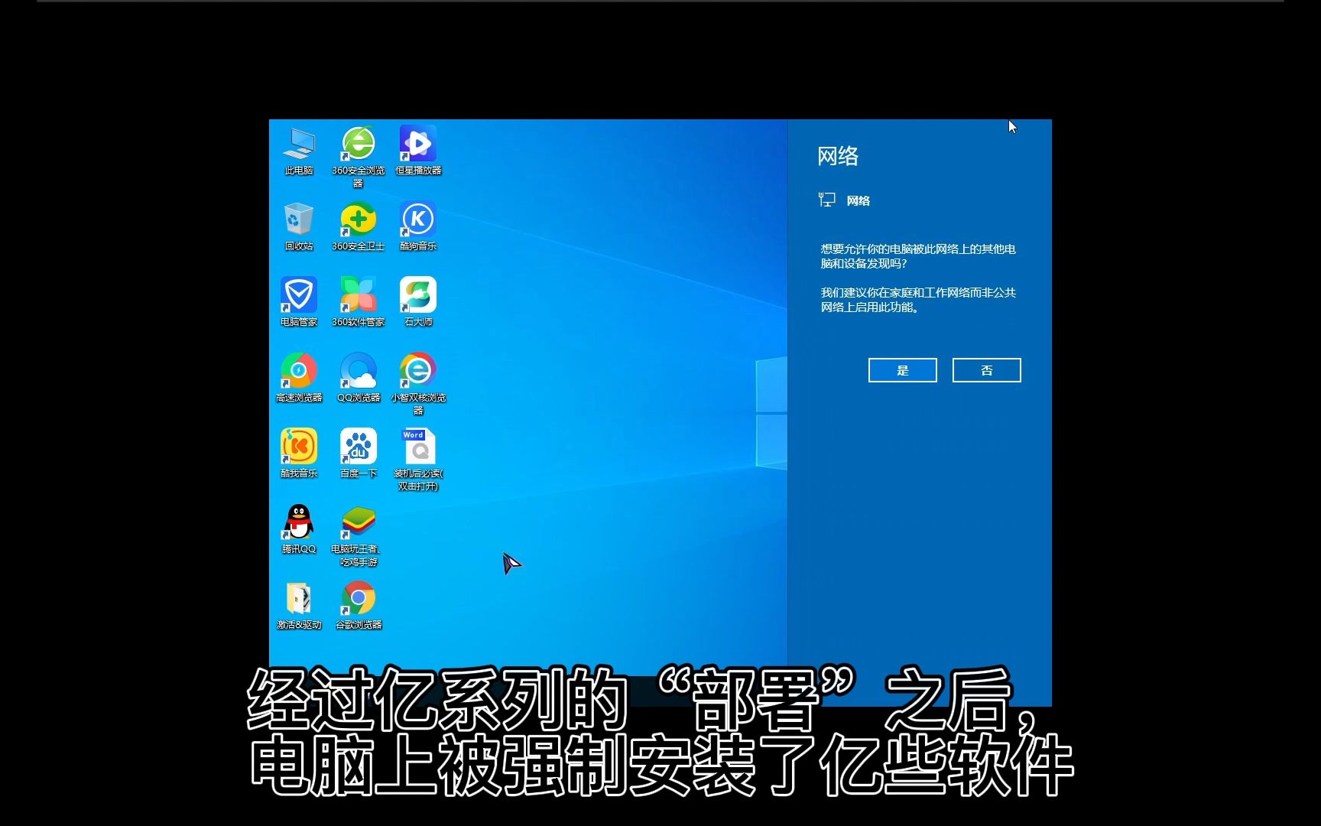Open 恒星播放器 player icon
The width and height of the screenshot is (1321, 826).
(x=418, y=151)
